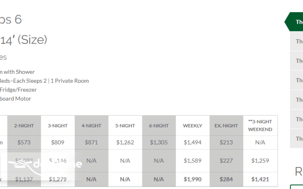Open the fourth sidebar tab from top

297,81
